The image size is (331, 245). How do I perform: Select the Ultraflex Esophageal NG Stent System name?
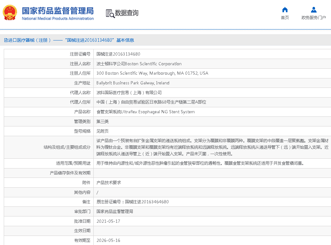pyautogui.click(x=145, y=112)
